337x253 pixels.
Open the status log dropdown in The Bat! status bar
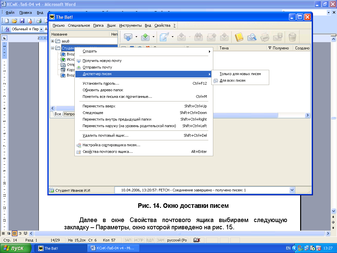(x=292, y=190)
